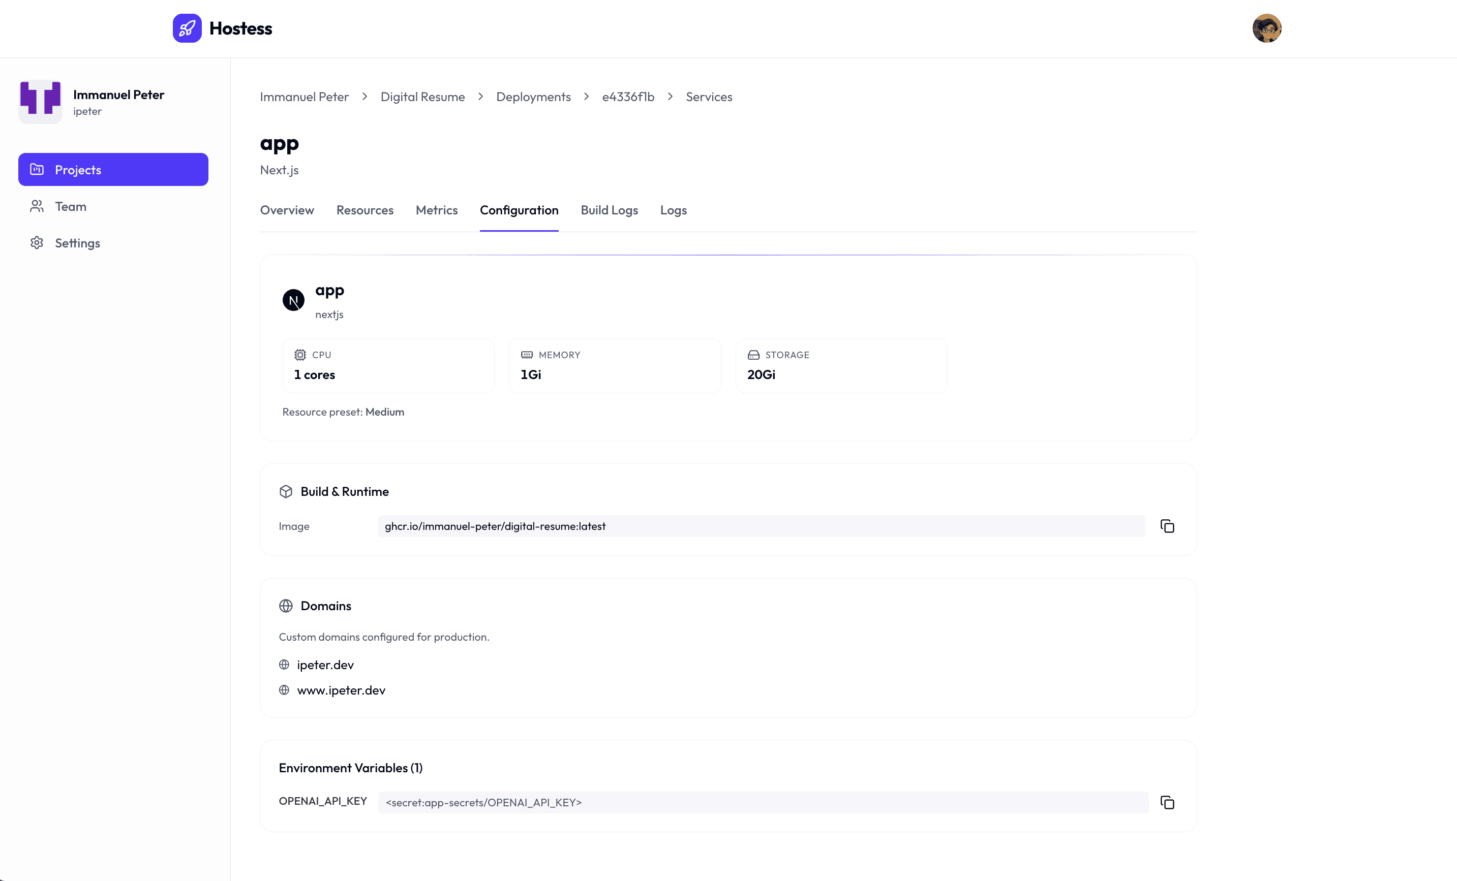Click the 'nextjs' label in app card
The height and width of the screenshot is (881, 1457).
click(x=329, y=314)
